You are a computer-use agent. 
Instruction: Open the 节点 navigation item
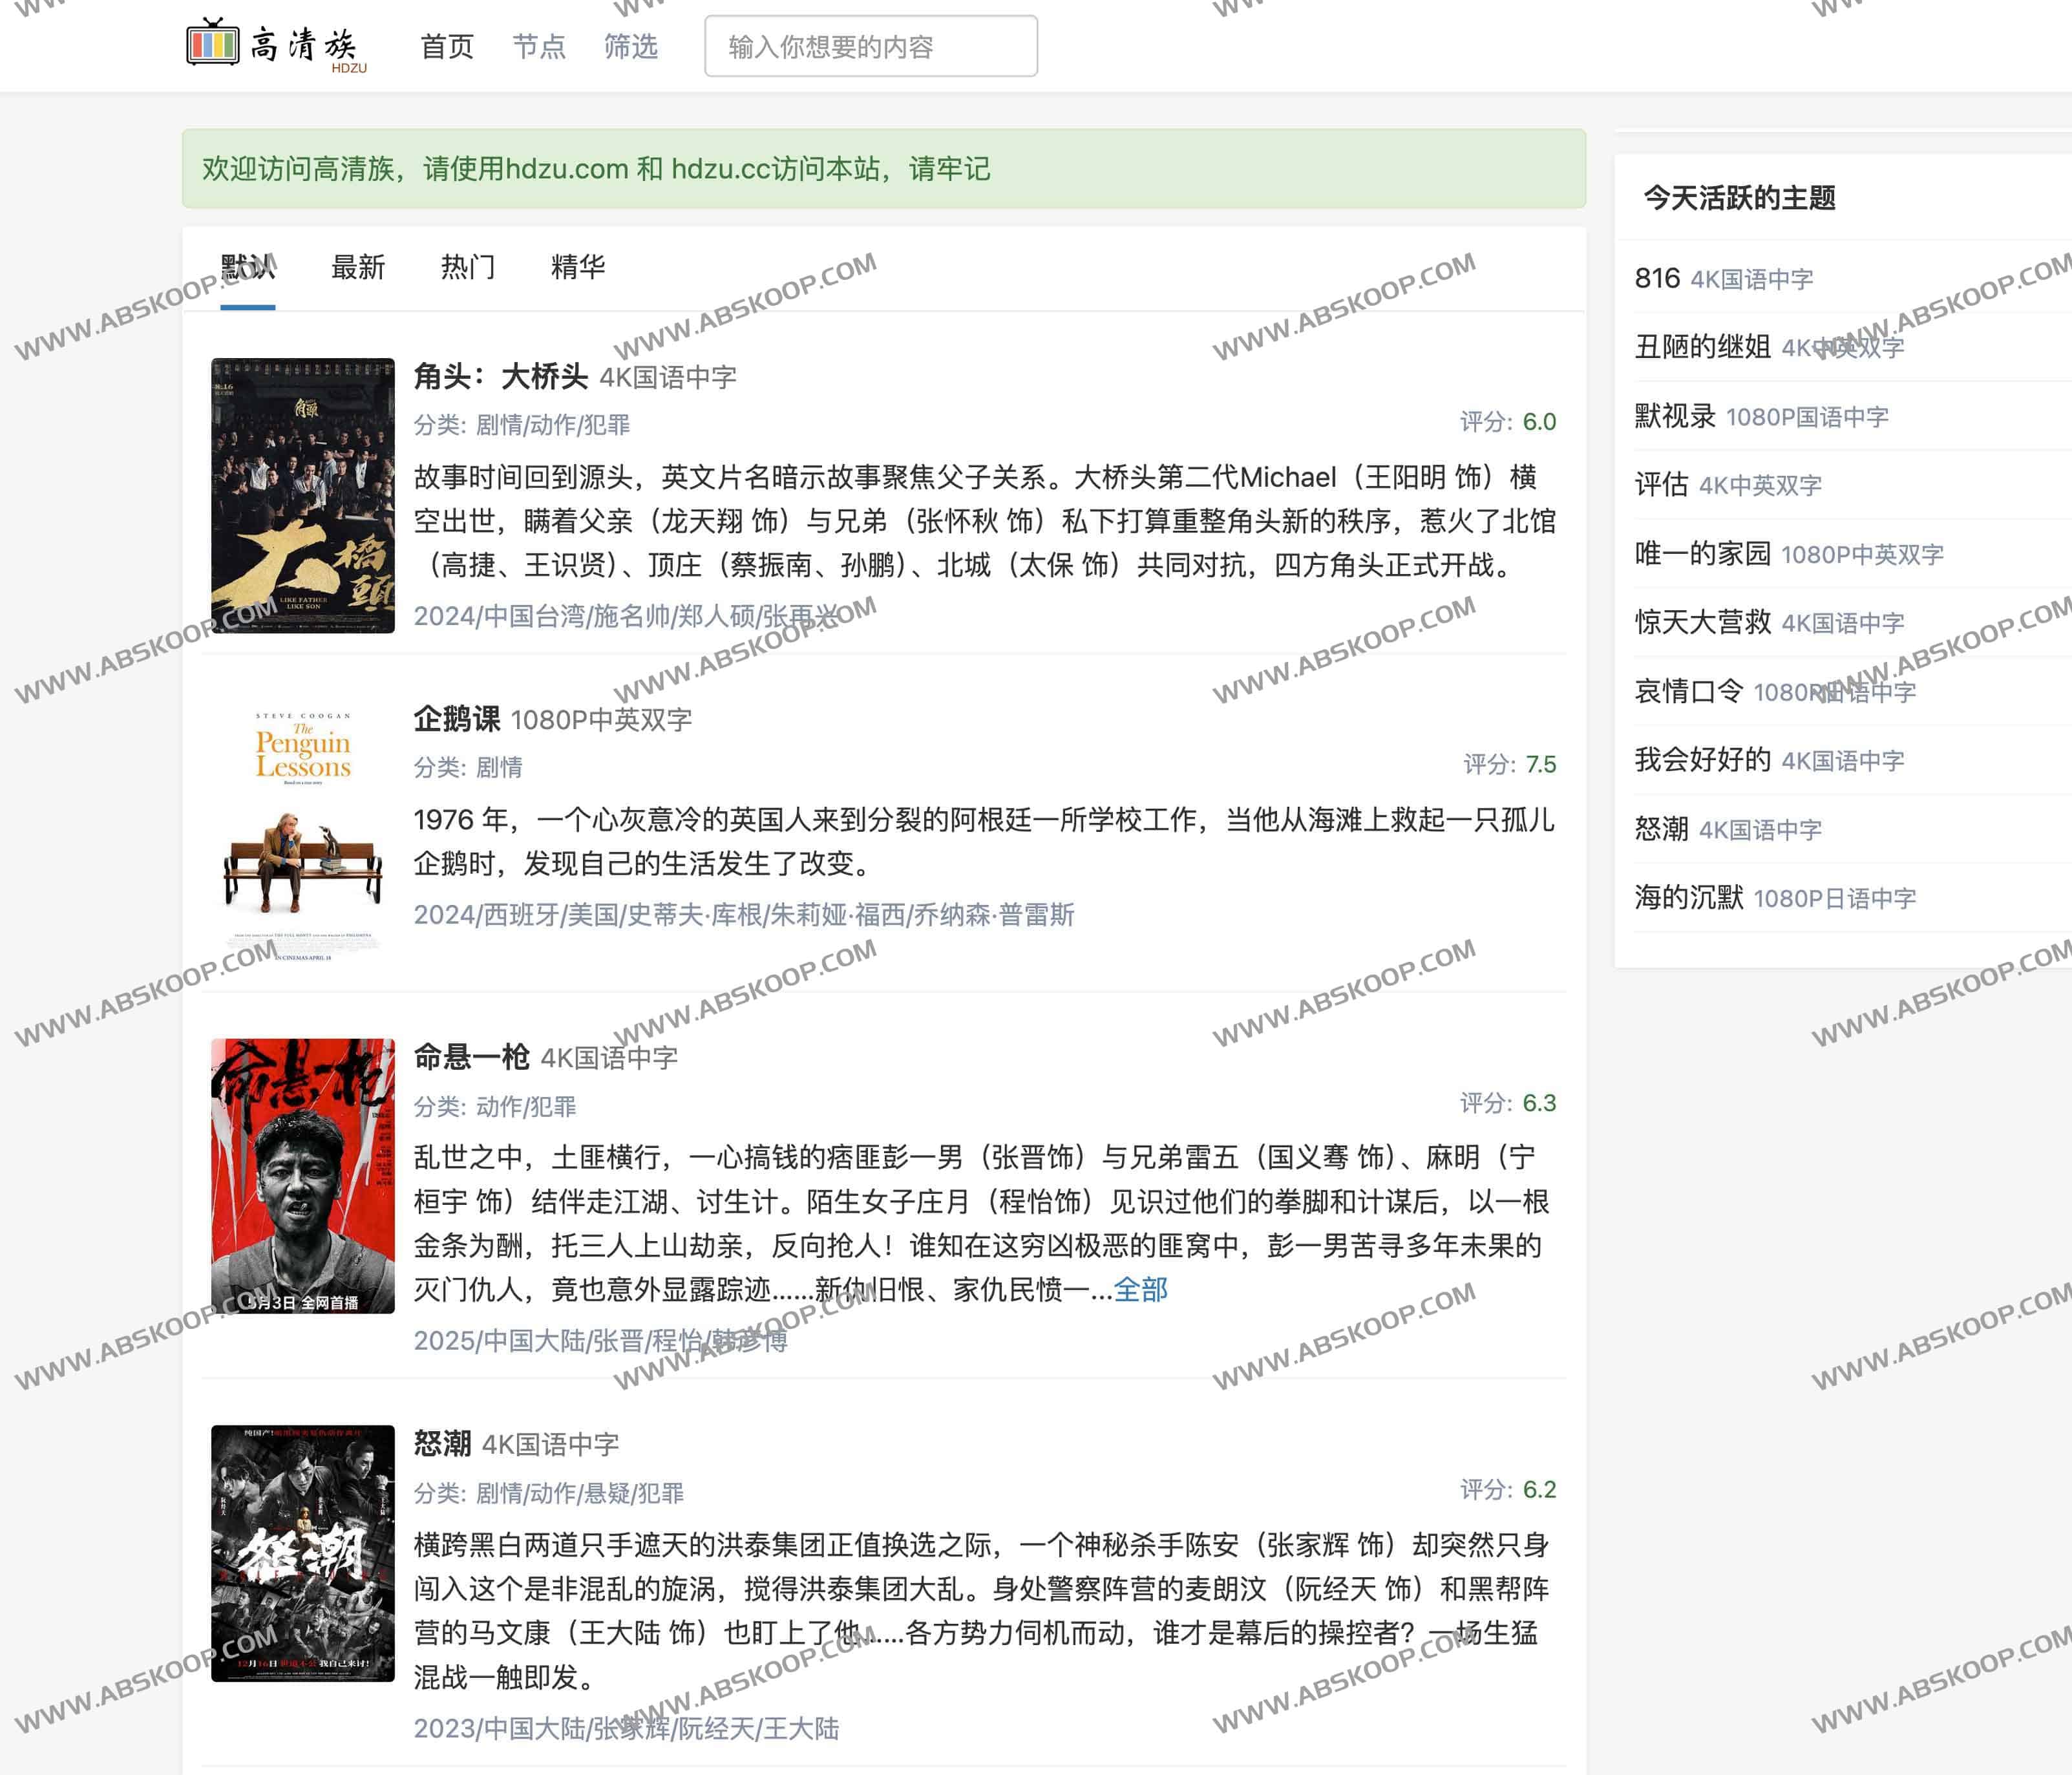tap(539, 46)
